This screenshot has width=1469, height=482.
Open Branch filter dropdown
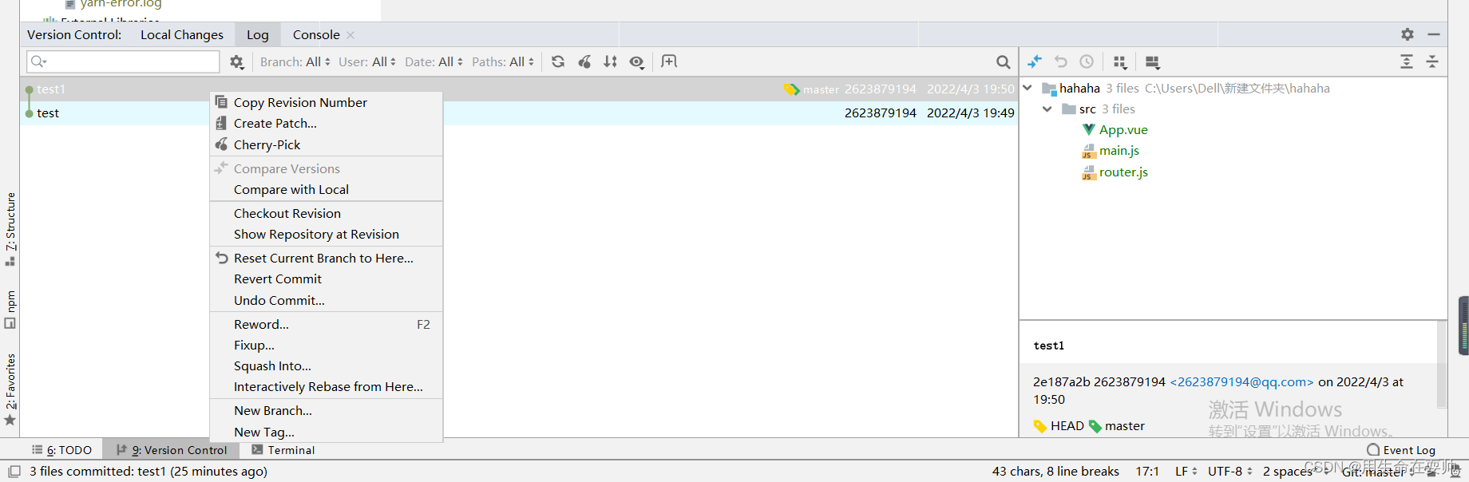coord(295,61)
